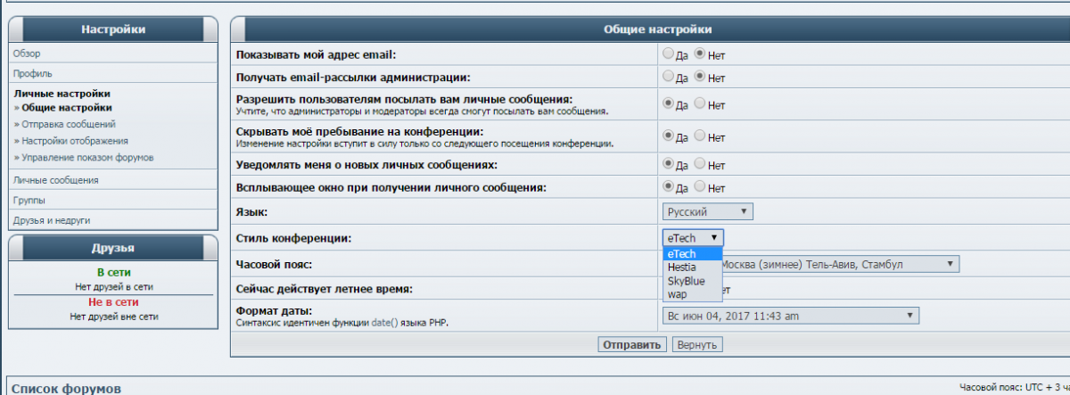The image size is (1070, 395).
Task: Expand the date format dropdown
Action: [x=790, y=316]
